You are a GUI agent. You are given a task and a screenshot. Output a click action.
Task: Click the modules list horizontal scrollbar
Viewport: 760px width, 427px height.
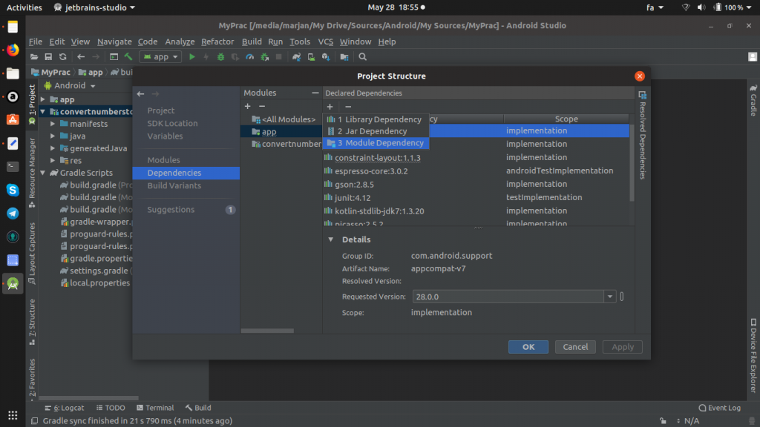(x=267, y=331)
